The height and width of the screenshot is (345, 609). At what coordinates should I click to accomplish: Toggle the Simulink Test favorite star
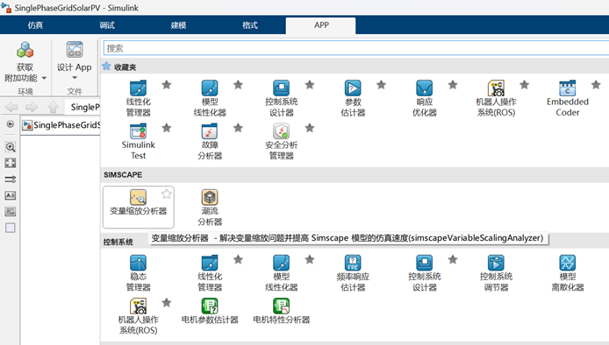pyautogui.click(x=167, y=128)
